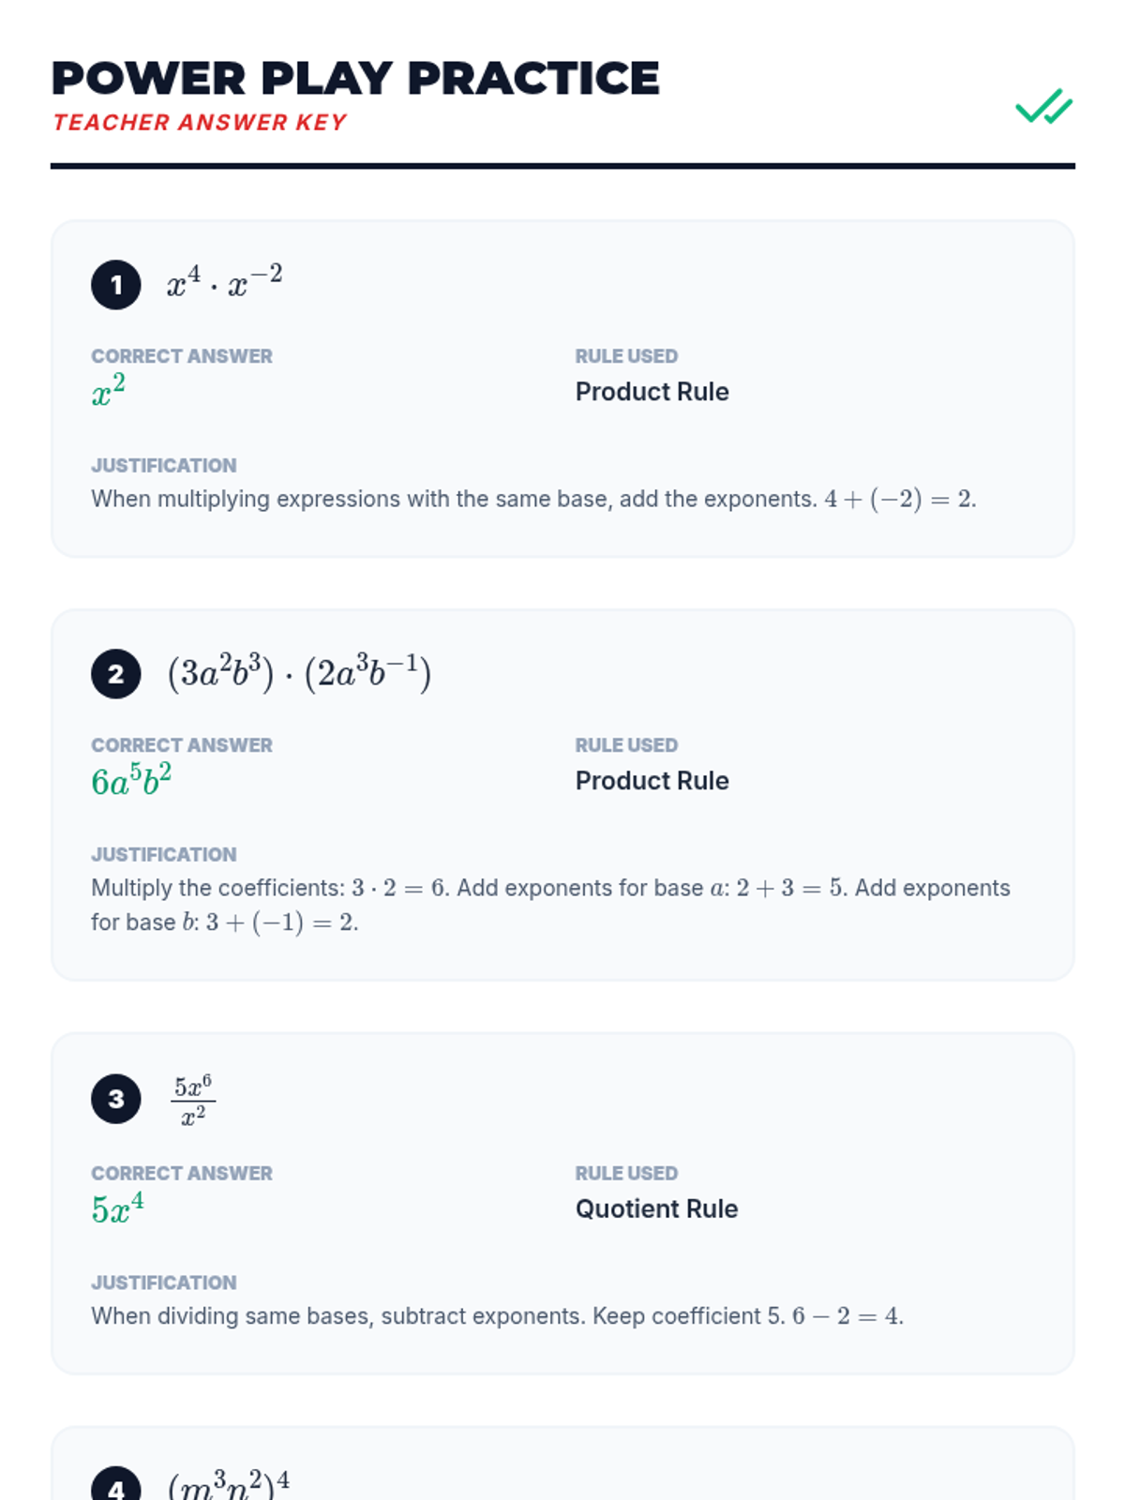
Task: Click Product Rule in problem 1
Action: pyautogui.click(x=652, y=392)
